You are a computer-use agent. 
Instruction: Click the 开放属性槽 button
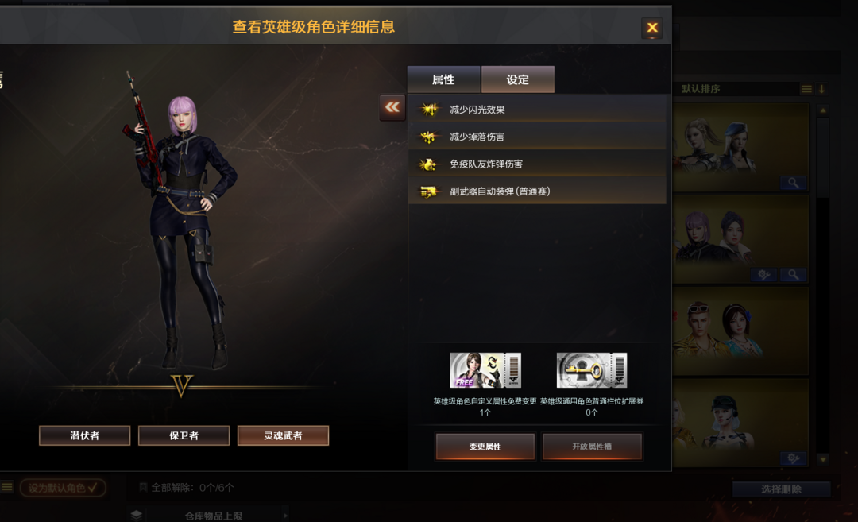(592, 447)
